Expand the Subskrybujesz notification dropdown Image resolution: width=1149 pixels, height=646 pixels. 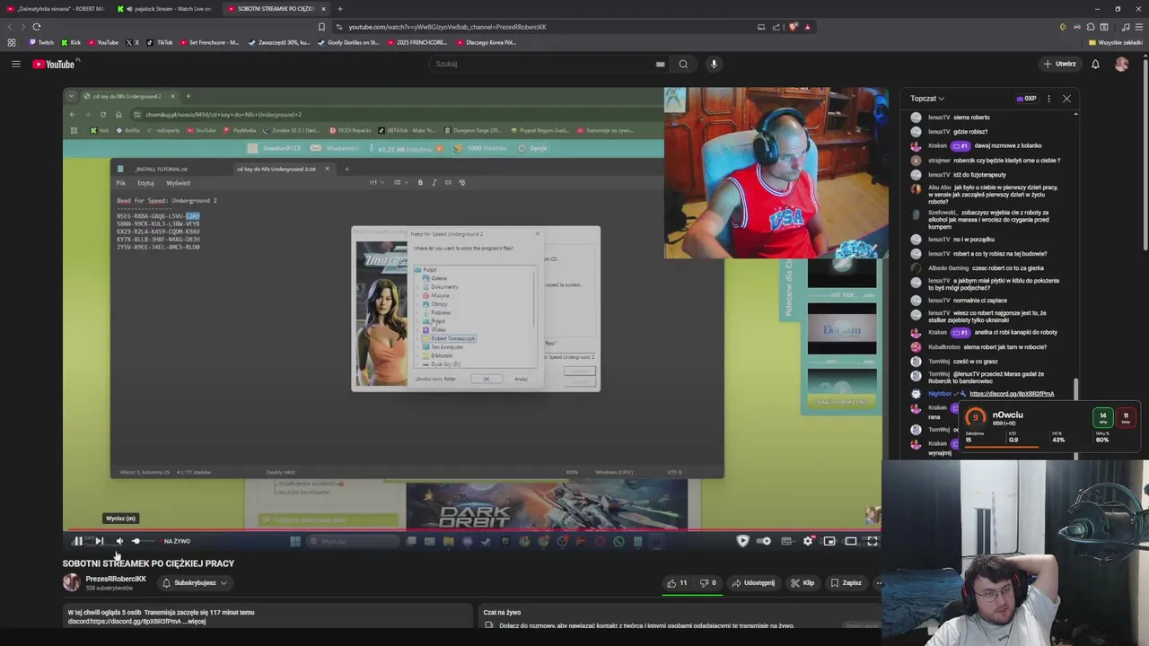pos(194,583)
